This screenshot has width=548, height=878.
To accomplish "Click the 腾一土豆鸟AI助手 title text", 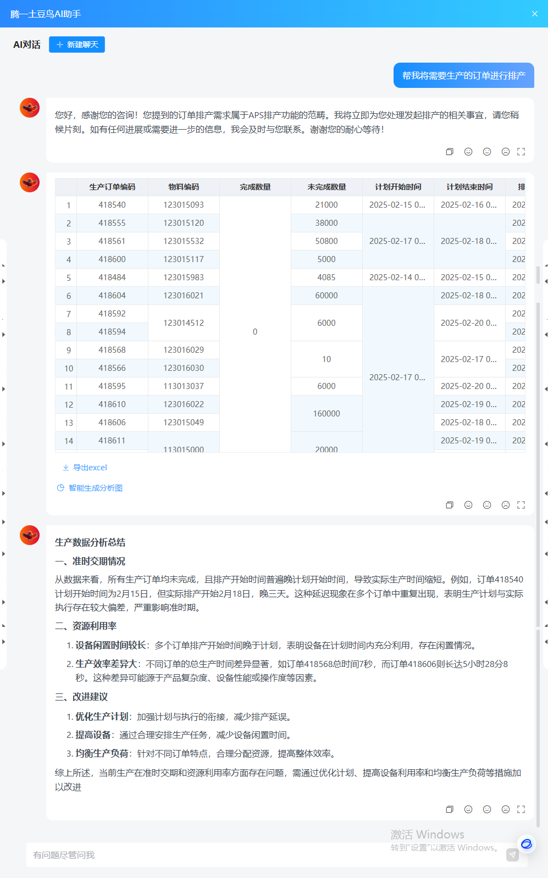I will (x=46, y=14).
